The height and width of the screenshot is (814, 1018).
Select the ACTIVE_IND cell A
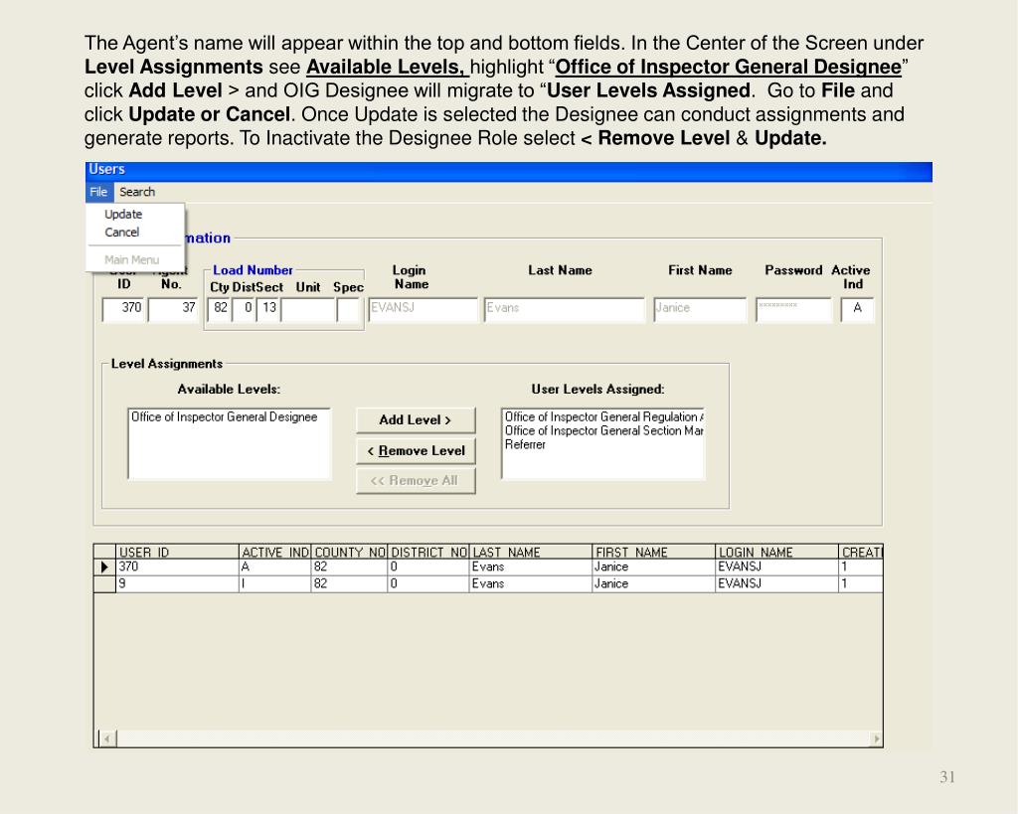[275, 567]
